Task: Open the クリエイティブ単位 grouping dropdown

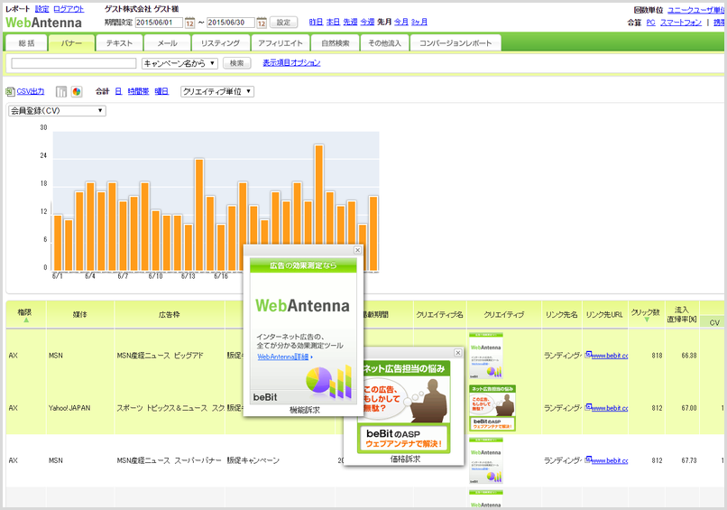Action: 217,92
